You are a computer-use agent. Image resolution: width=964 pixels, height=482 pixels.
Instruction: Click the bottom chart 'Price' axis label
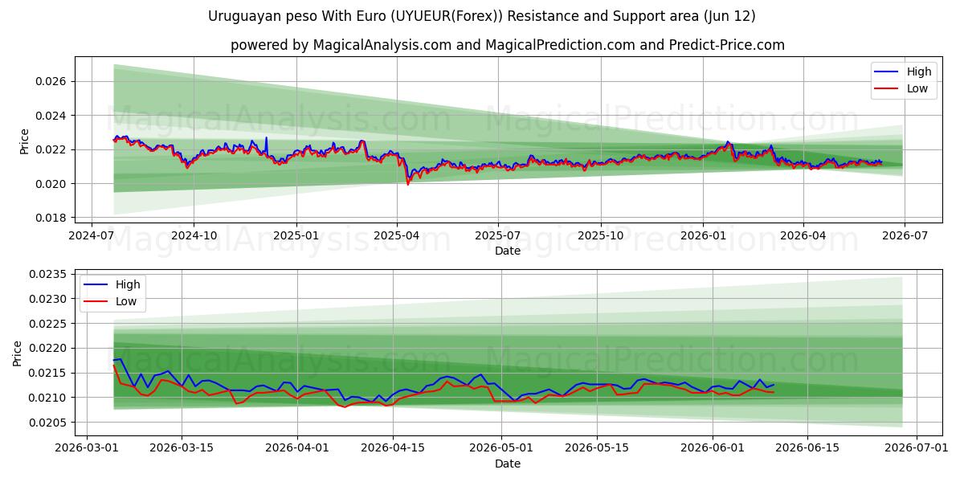[x=18, y=353]
